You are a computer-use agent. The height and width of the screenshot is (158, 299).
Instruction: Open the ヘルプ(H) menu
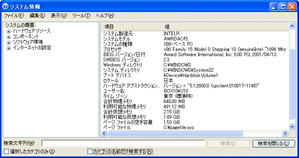[x=105, y=16]
